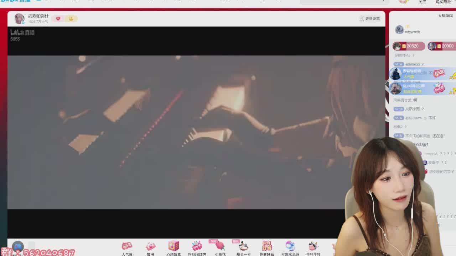Pick the 心动盲盒 gift box
456x256 pixels.
point(173,246)
